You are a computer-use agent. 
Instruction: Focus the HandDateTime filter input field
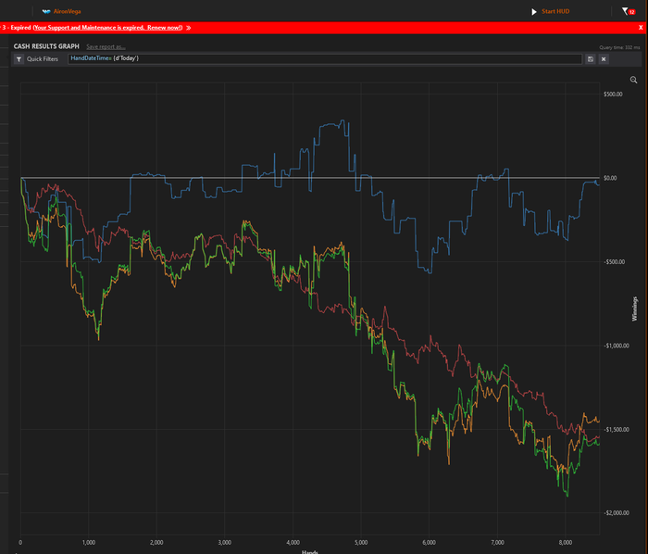tap(325, 58)
